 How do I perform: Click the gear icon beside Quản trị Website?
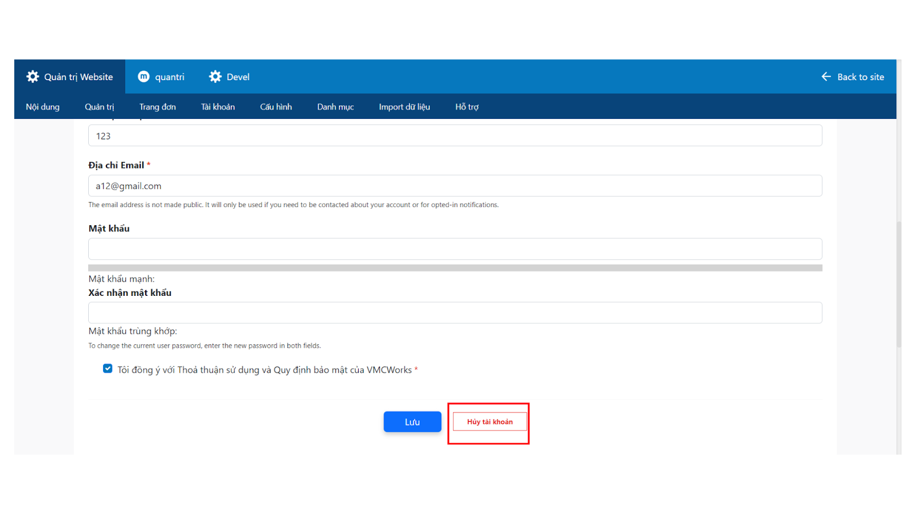(x=33, y=77)
